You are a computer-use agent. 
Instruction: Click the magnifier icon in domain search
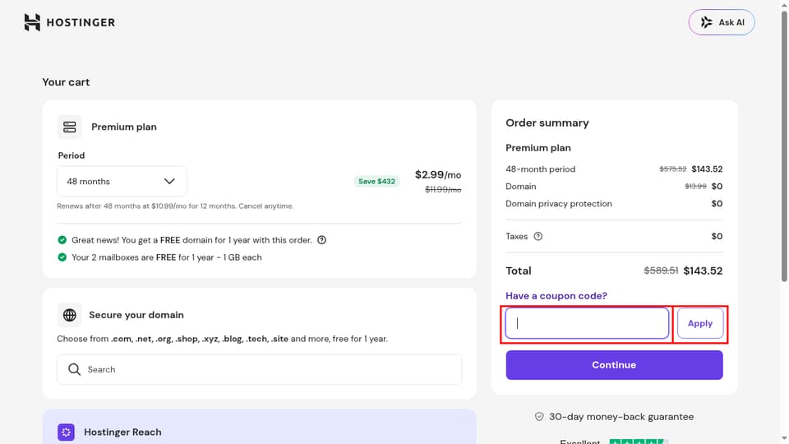[75, 369]
